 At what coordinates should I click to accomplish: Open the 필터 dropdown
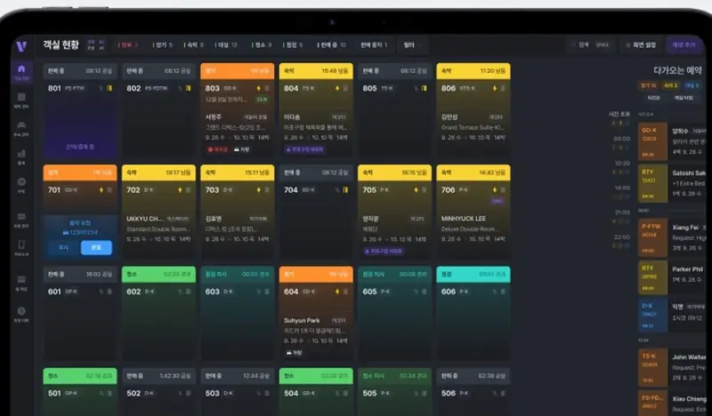(412, 45)
